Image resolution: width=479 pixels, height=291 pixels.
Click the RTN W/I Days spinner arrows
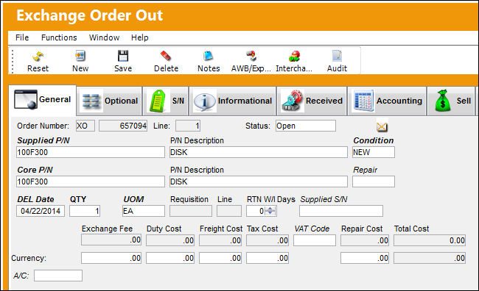click(x=270, y=211)
